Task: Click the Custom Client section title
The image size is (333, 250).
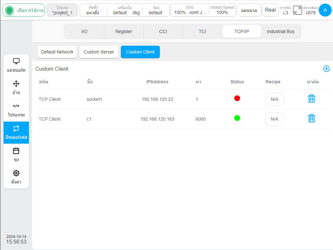Action: (52, 69)
